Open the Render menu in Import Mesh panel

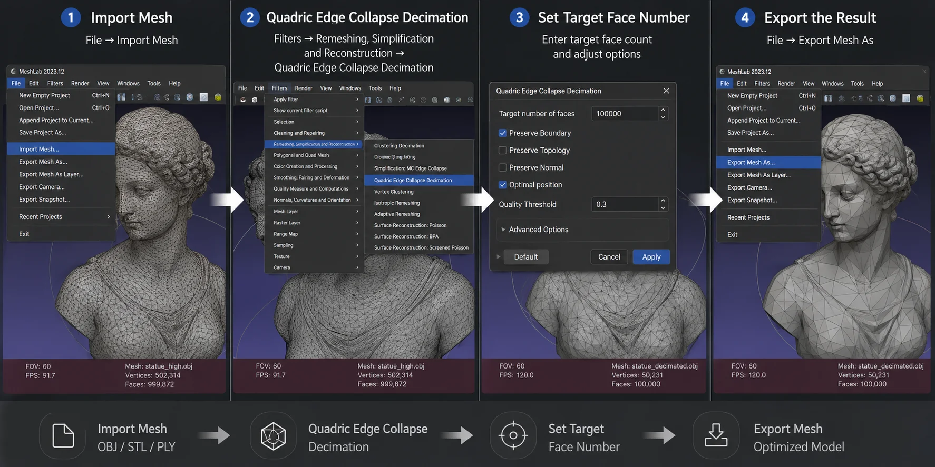tap(80, 83)
